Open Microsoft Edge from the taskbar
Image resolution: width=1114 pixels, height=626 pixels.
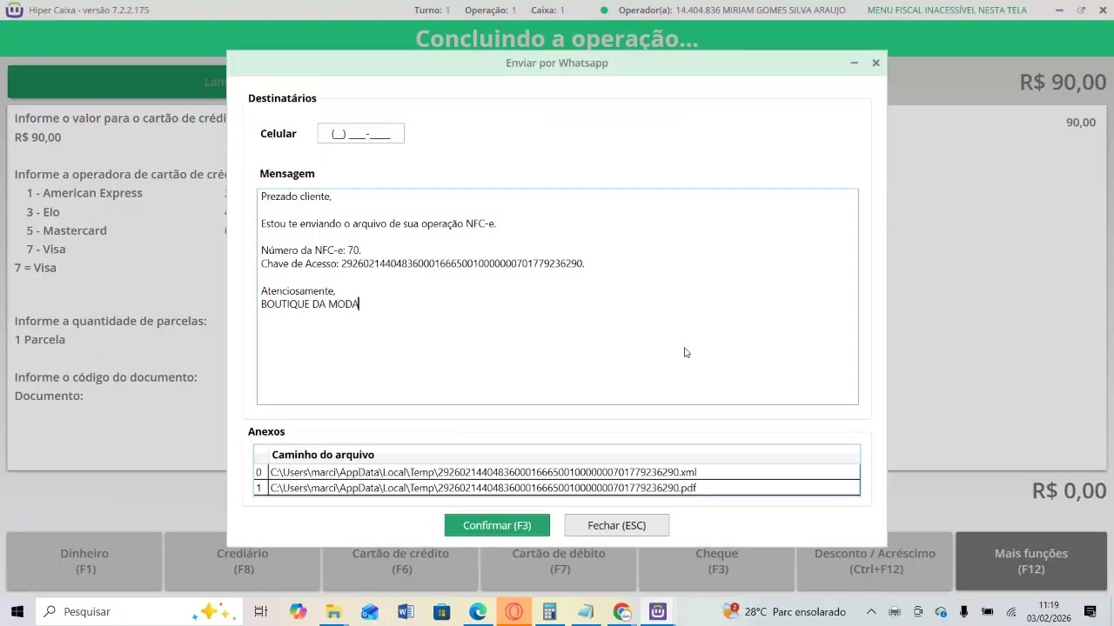(478, 611)
